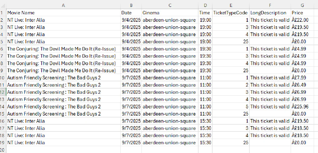Click the 15:30 time cell in row 16
318x153 pixels.
click(205, 121)
